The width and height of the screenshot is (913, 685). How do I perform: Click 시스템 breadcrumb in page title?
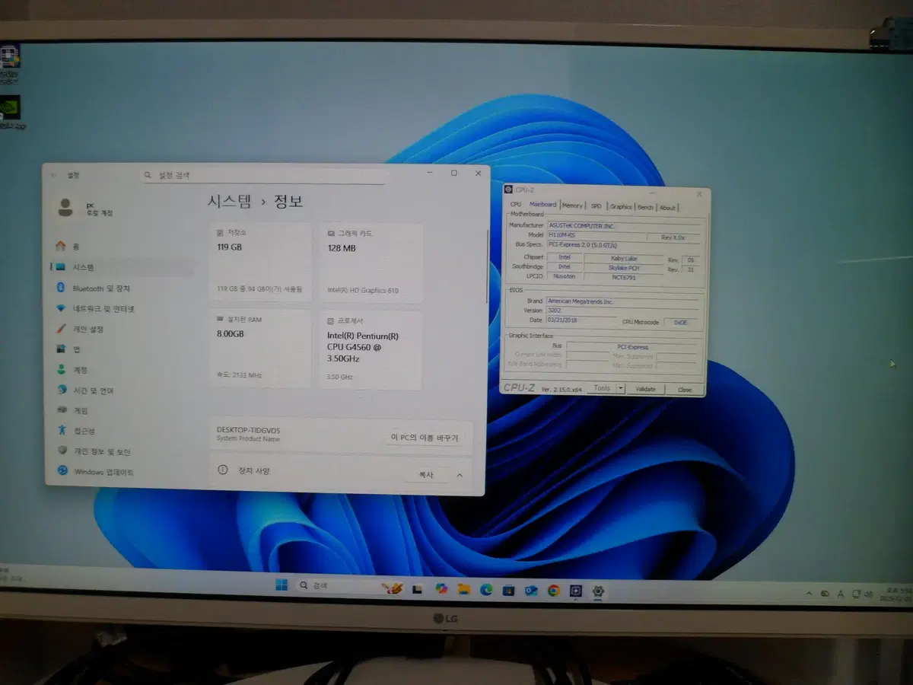coord(229,202)
